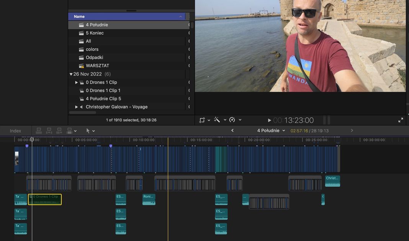Select the Odpadki project in browser

pos(94,57)
